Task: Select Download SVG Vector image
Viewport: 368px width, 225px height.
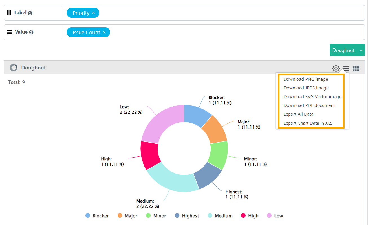Action: pyautogui.click(x=312, y=97)
